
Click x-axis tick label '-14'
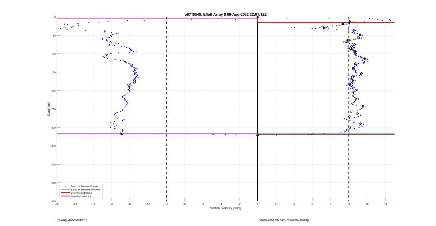[x=130, y=204]
